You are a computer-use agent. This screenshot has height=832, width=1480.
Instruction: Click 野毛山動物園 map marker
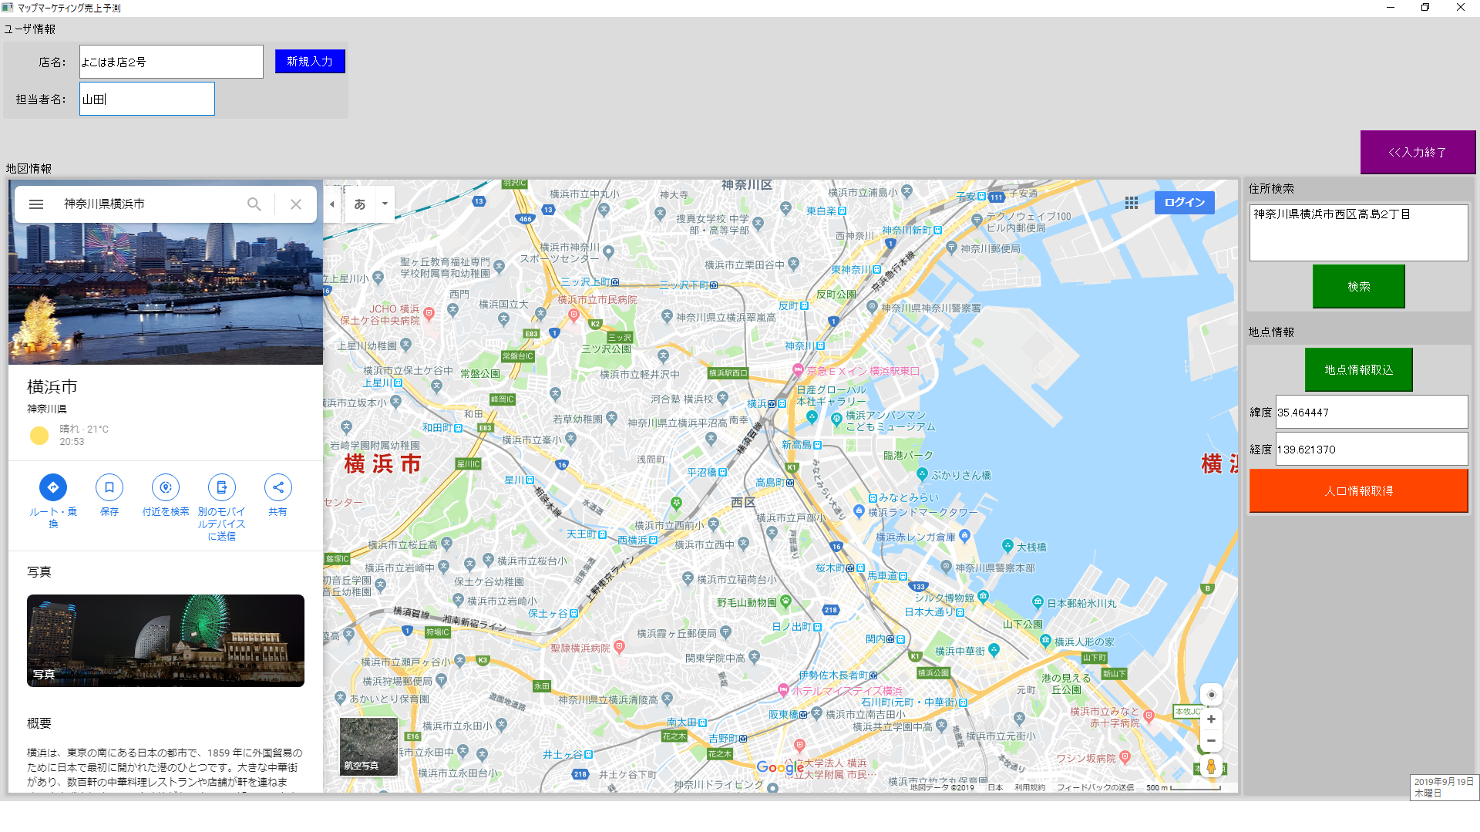coord(785,601)
